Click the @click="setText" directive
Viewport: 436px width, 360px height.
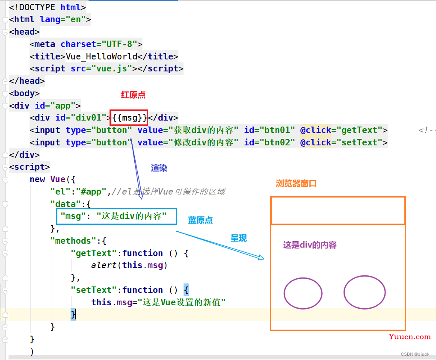click(x=341, y=142)
